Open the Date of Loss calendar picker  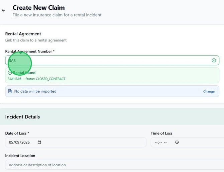pyautogui.click(x=39, y=142)
